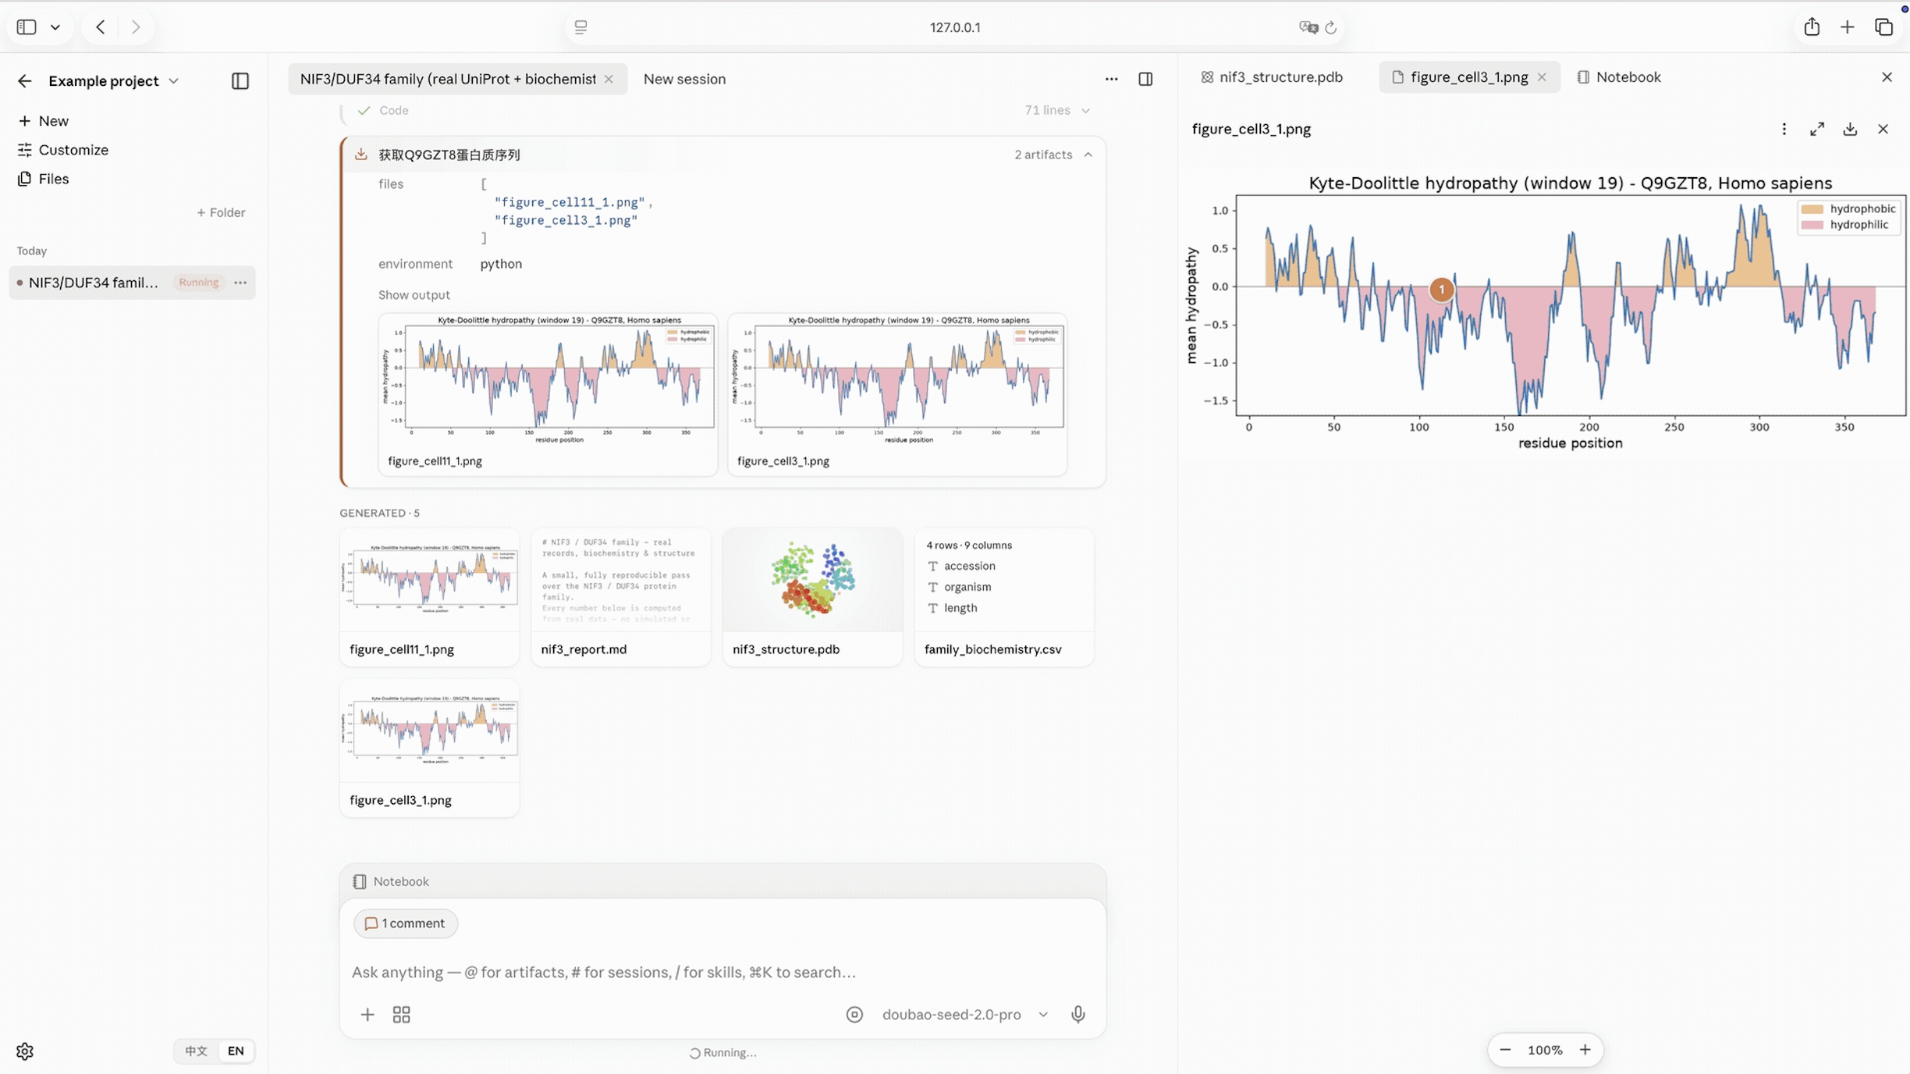
Task: Open generated figure_cell11_1.png card
Action: point(429,597)
